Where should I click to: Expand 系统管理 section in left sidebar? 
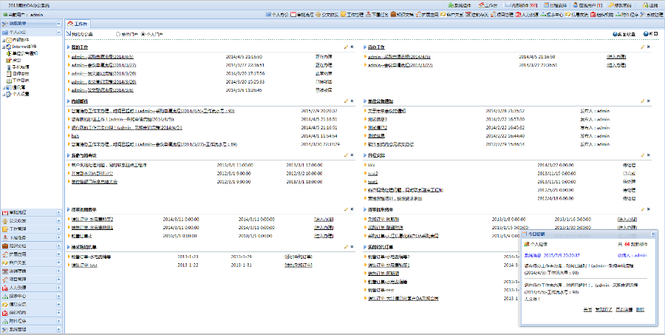pos(58,329)
